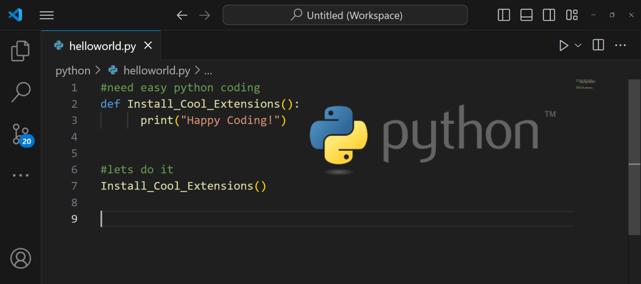Open More Actions ellipsis in the editor toolbar
The image size is (641, 284).
[x=621, y=45]
